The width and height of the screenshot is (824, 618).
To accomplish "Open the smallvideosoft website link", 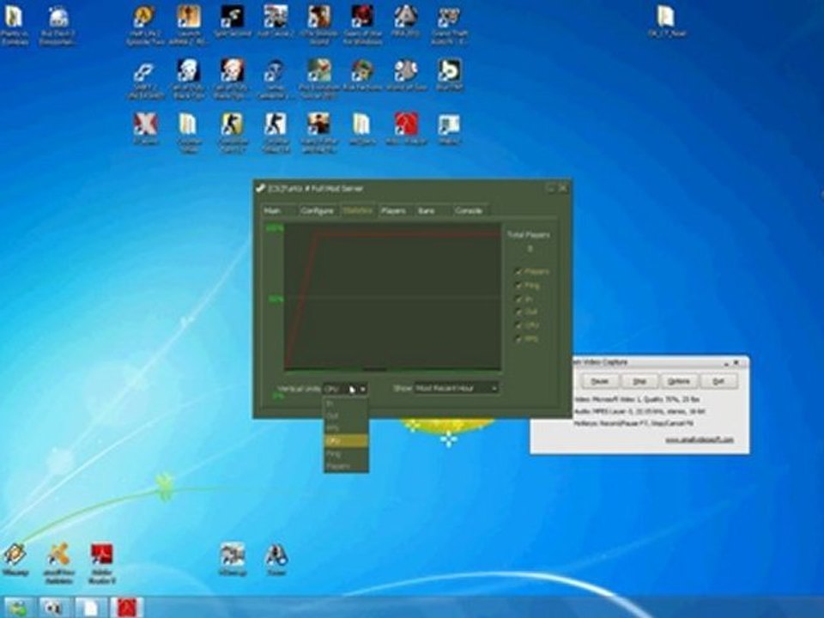I will pos(700,439).
